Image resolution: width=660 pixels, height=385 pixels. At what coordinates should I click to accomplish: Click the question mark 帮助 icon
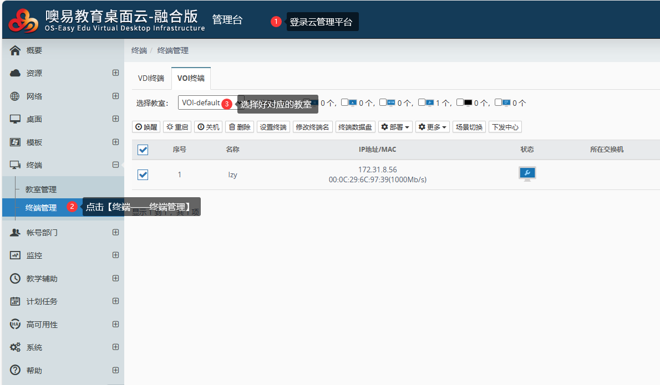point(15,370)
